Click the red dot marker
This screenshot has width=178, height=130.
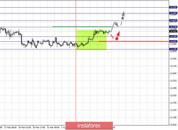pyautogui.click(x=117, y=39)
